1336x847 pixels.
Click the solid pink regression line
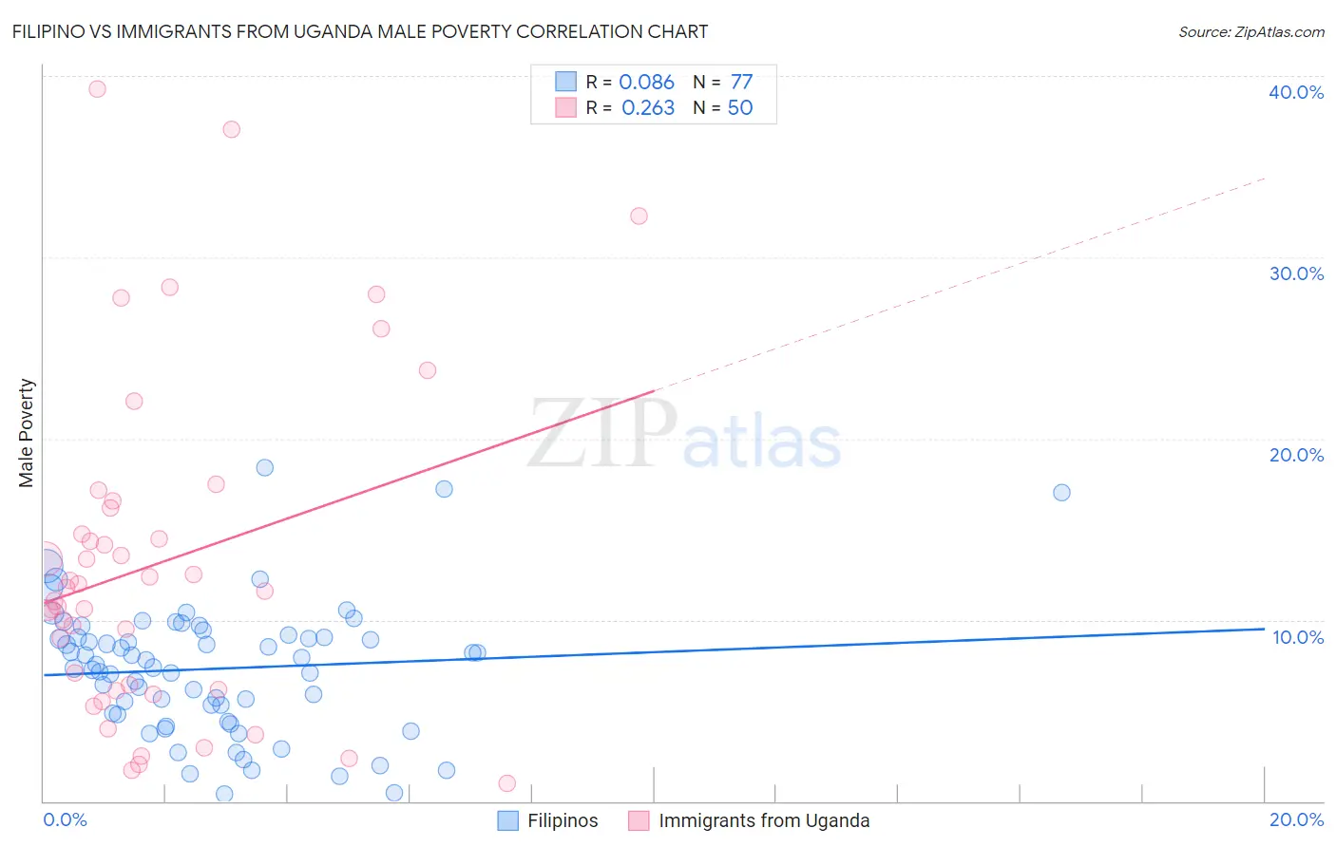pyautogui.click(x=348, y=497)
